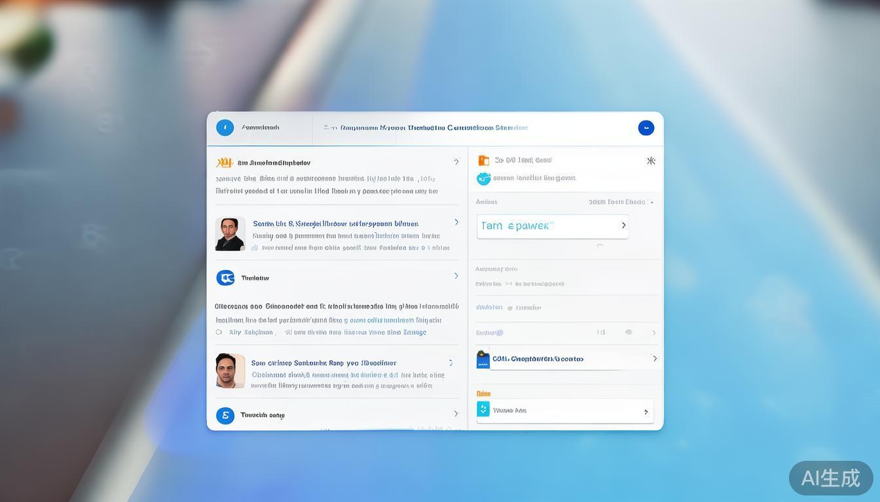880x502 pixels.
Task: Expand the first post with the man's portrait
Action: [x=456, y=222]
